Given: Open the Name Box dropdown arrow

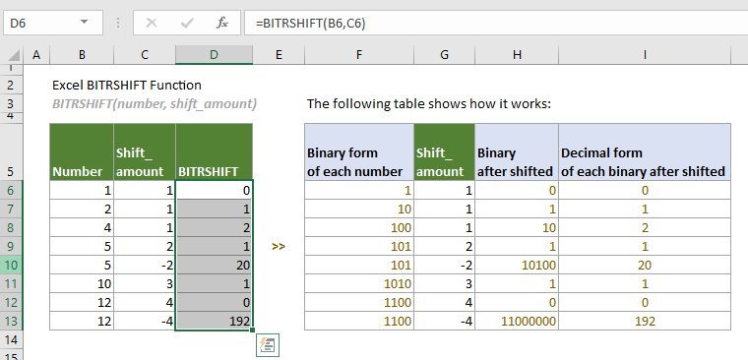Looking at the screenshot, I should pos(84,23).
